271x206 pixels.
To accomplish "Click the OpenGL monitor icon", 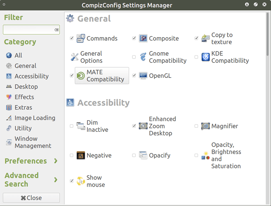I will 143,76.
